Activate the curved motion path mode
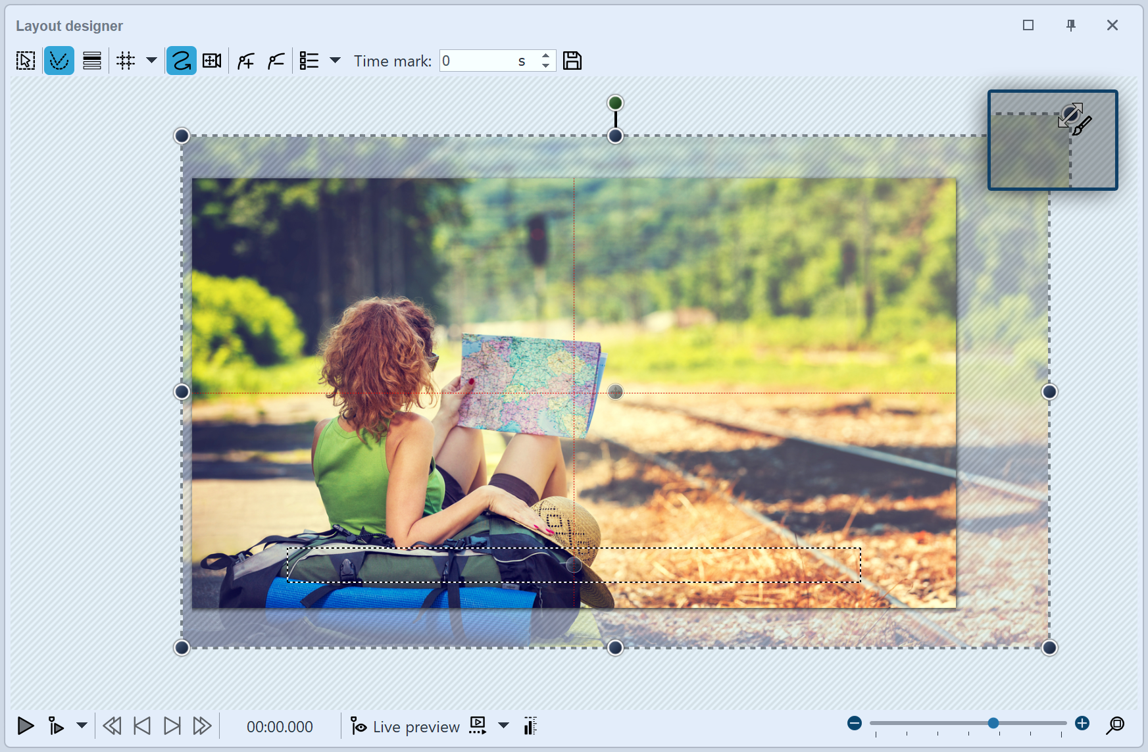 (181, 61)
